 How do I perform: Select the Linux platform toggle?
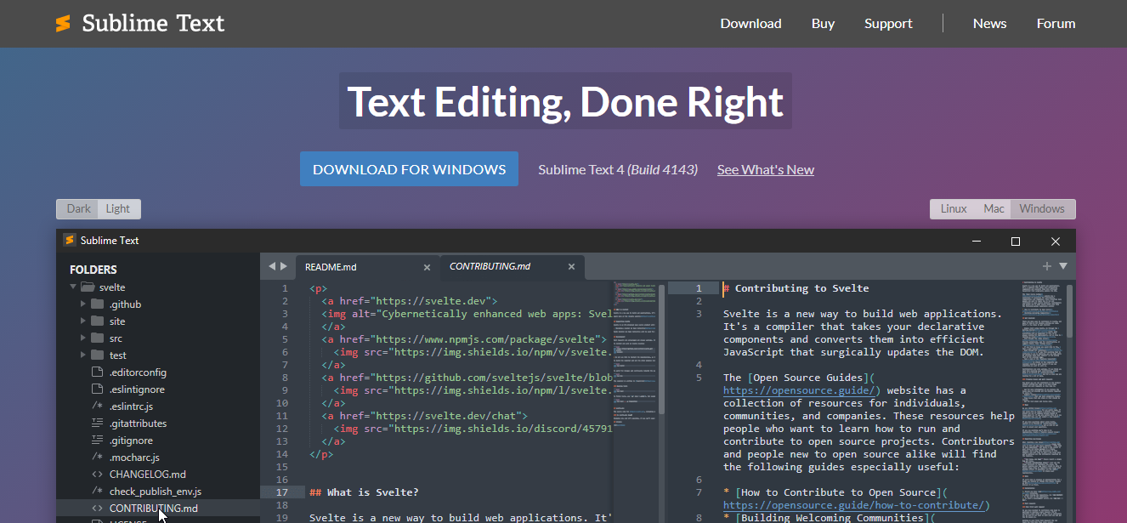point(953,208)
